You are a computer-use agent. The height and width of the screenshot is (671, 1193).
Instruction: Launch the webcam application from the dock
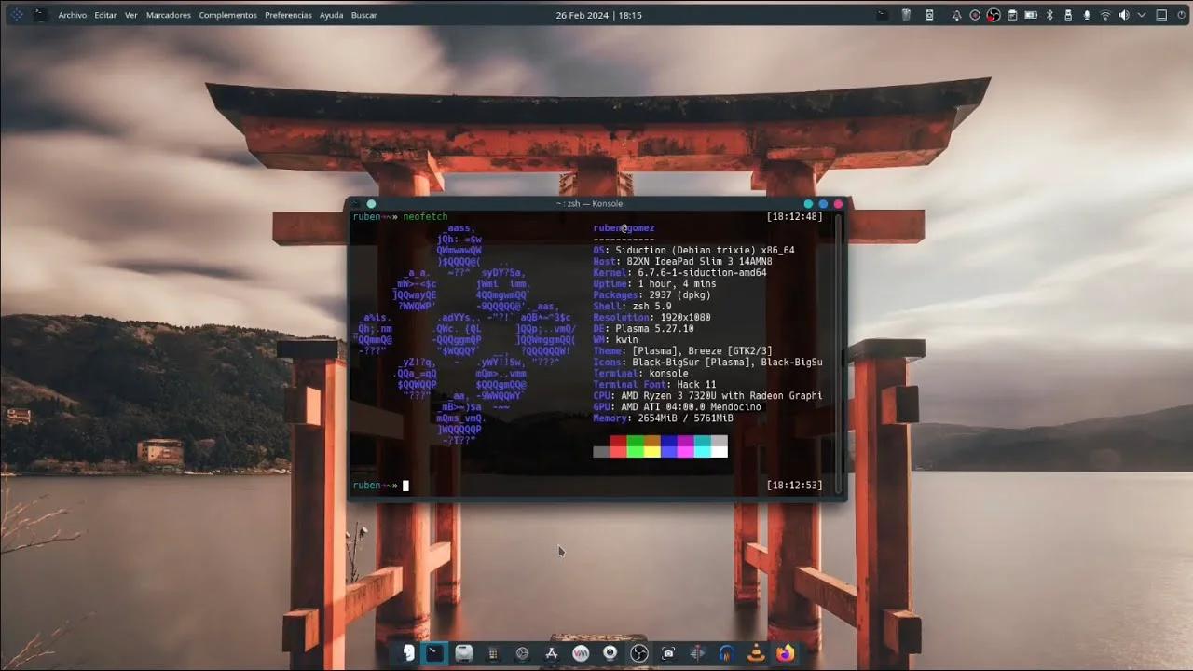point(610,652)
